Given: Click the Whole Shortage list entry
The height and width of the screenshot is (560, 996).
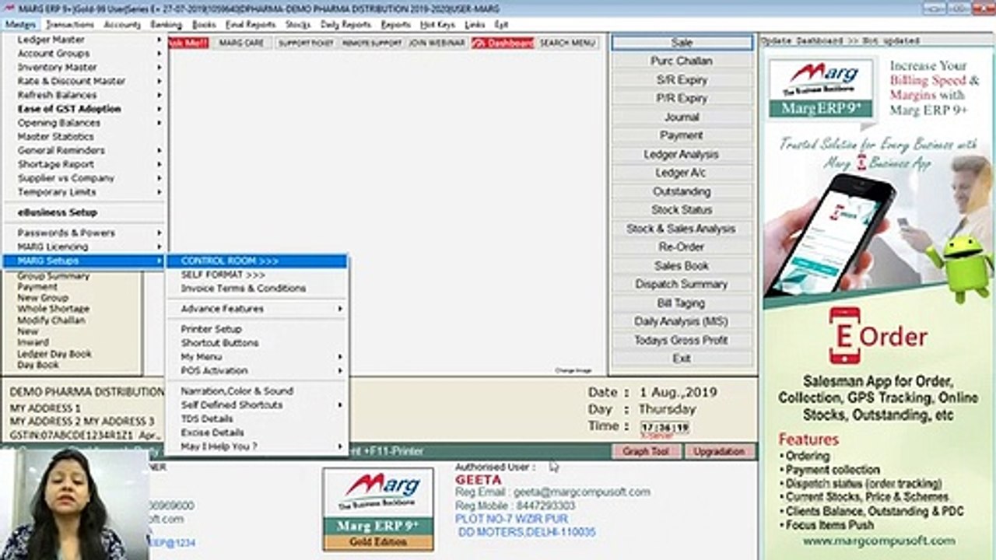Looking at the screenshot, I should [54, 309].
